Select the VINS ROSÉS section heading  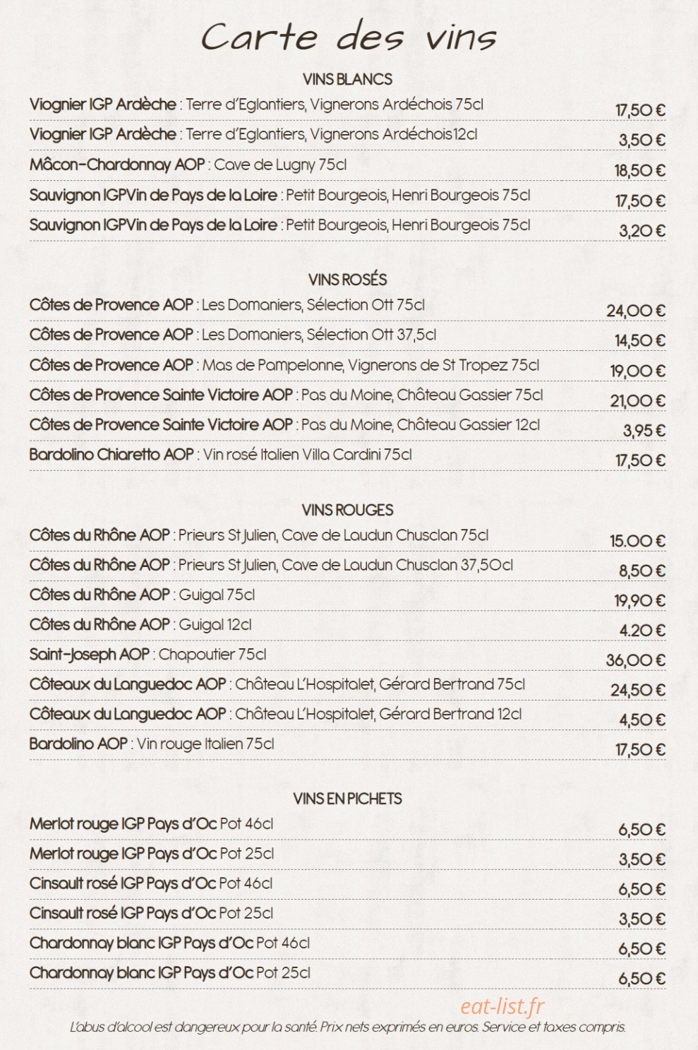pos(347,280)
